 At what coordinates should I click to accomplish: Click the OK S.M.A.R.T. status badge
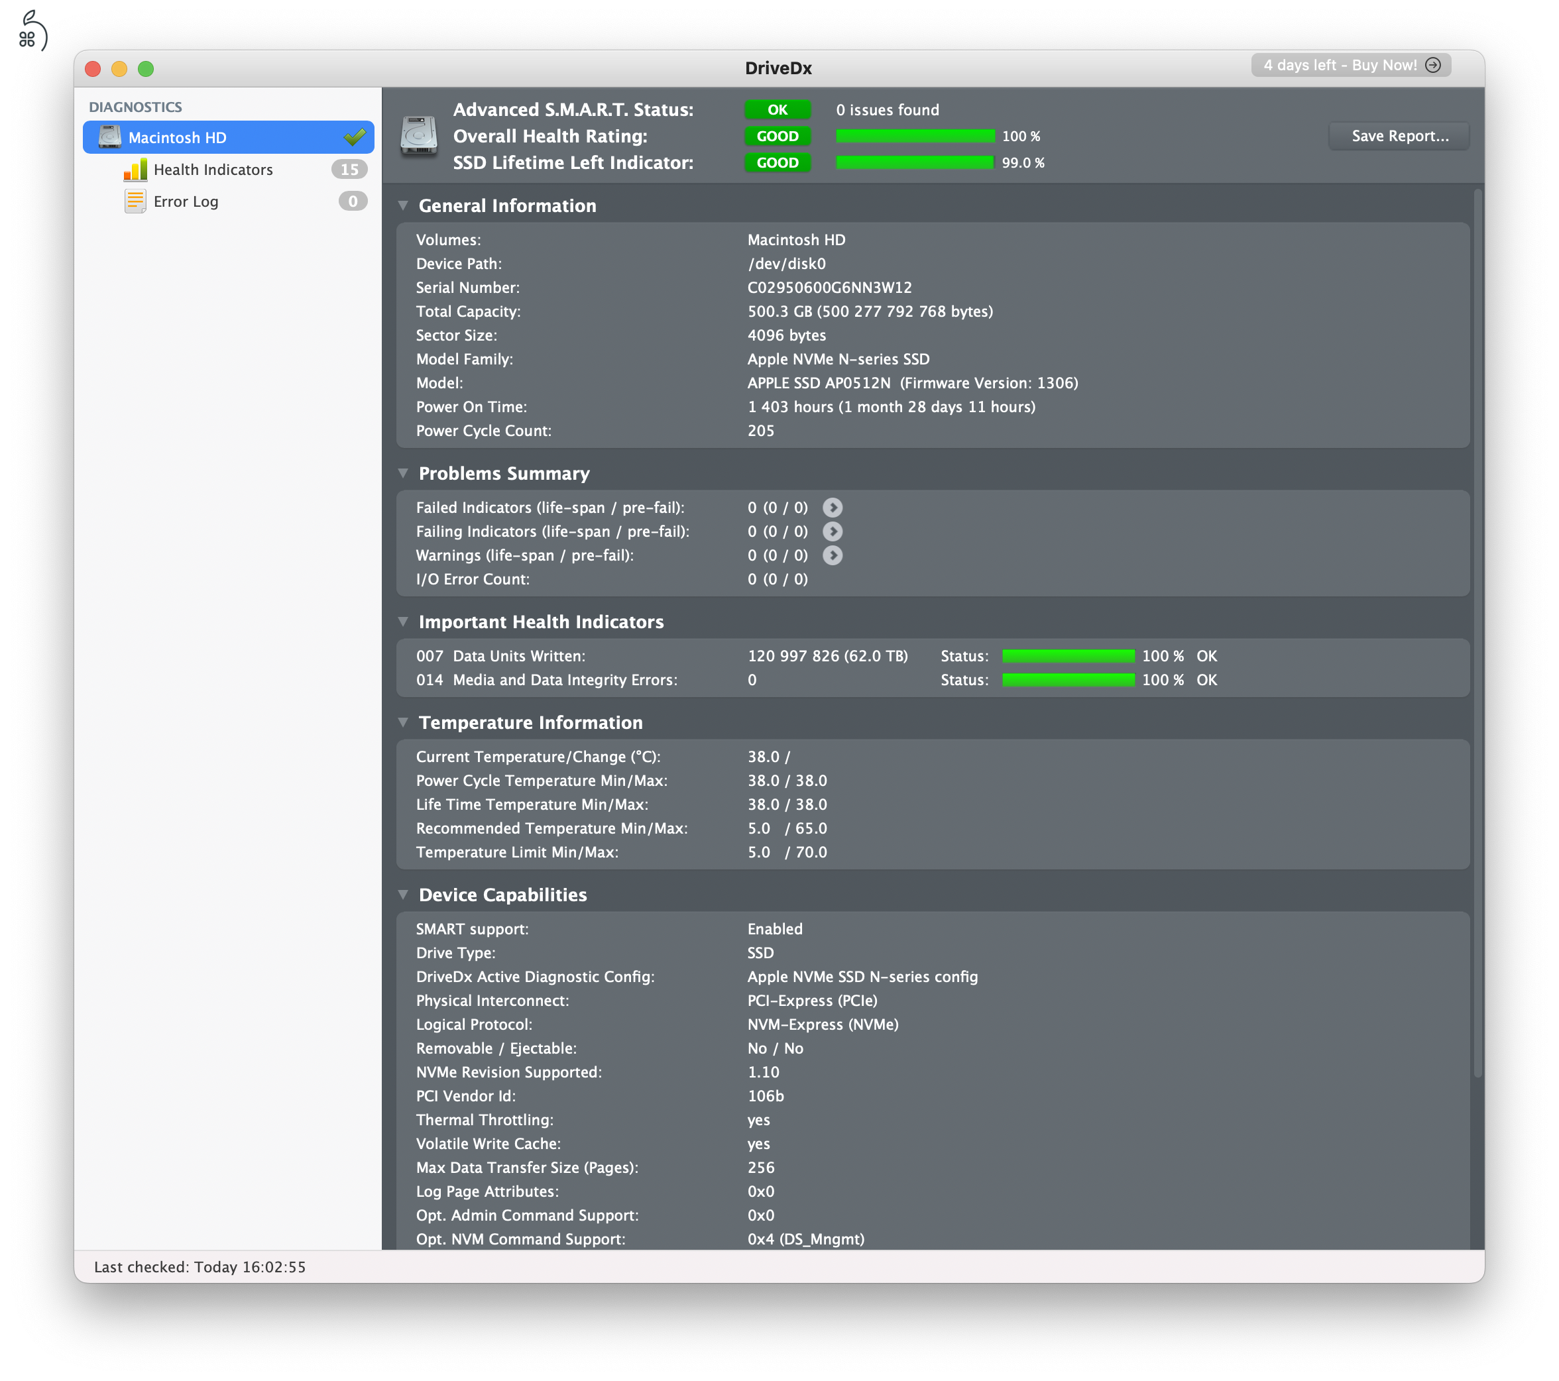coord(778,110)
